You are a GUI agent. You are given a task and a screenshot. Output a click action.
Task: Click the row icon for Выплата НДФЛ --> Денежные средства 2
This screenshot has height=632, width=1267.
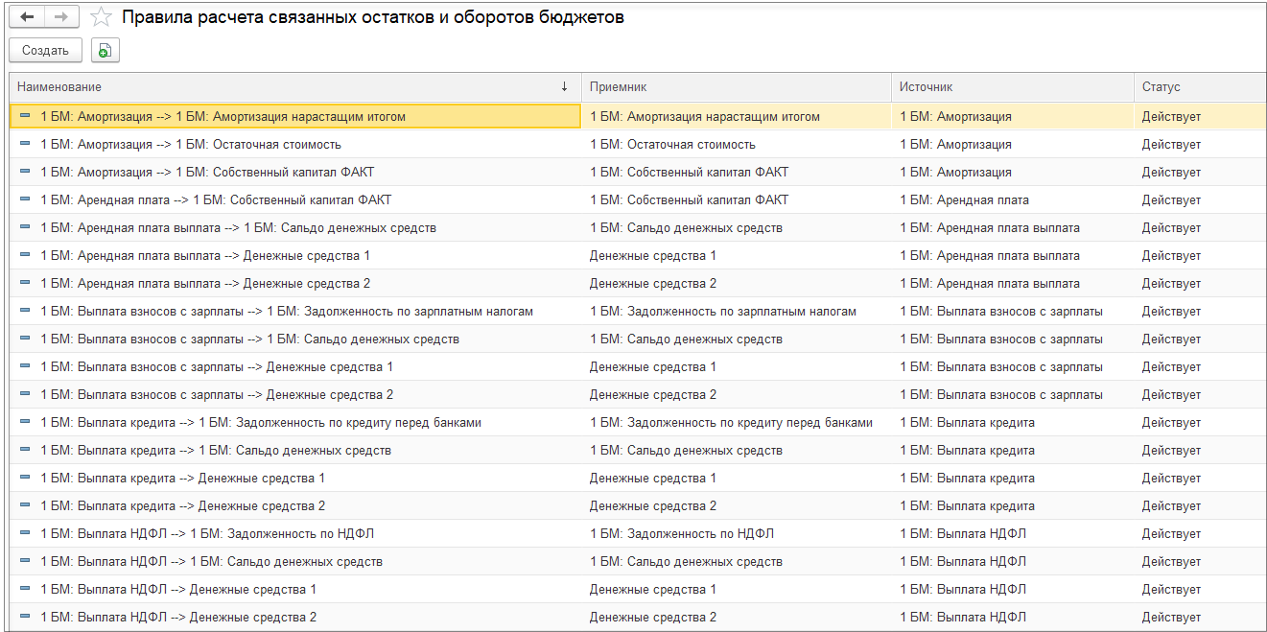pos(25,618)
